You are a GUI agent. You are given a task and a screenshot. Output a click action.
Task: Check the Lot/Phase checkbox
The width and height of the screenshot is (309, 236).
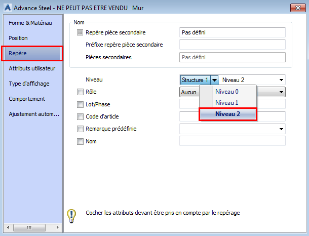pyautogui.click(x=80, y=104)
